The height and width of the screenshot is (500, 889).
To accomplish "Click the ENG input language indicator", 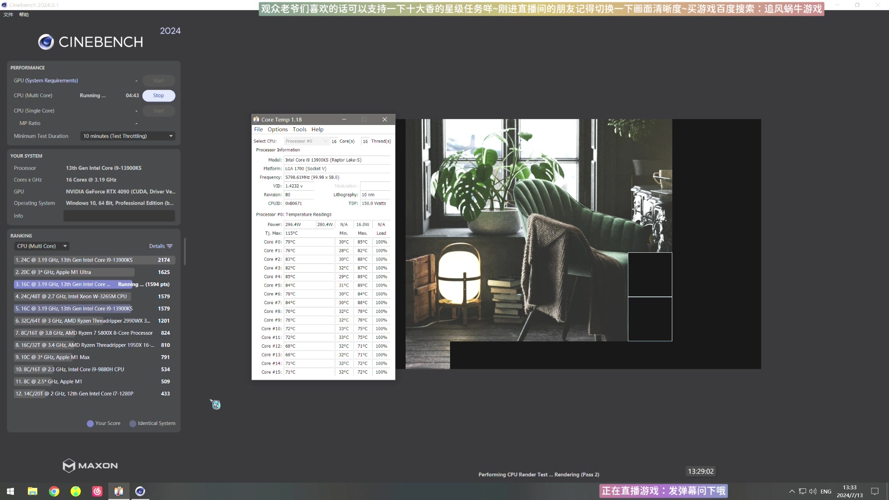I will pyautogui.click(x=826, y=492).
